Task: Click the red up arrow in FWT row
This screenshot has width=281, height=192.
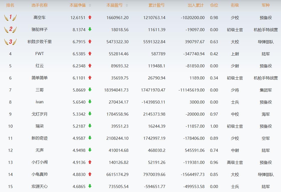Action: tap(90, 54)
